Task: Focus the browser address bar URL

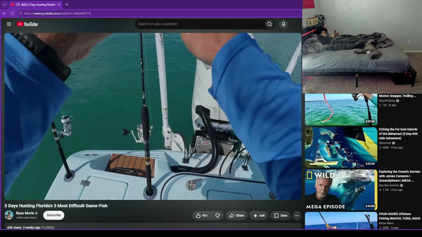Action: [x=57, y=13]
